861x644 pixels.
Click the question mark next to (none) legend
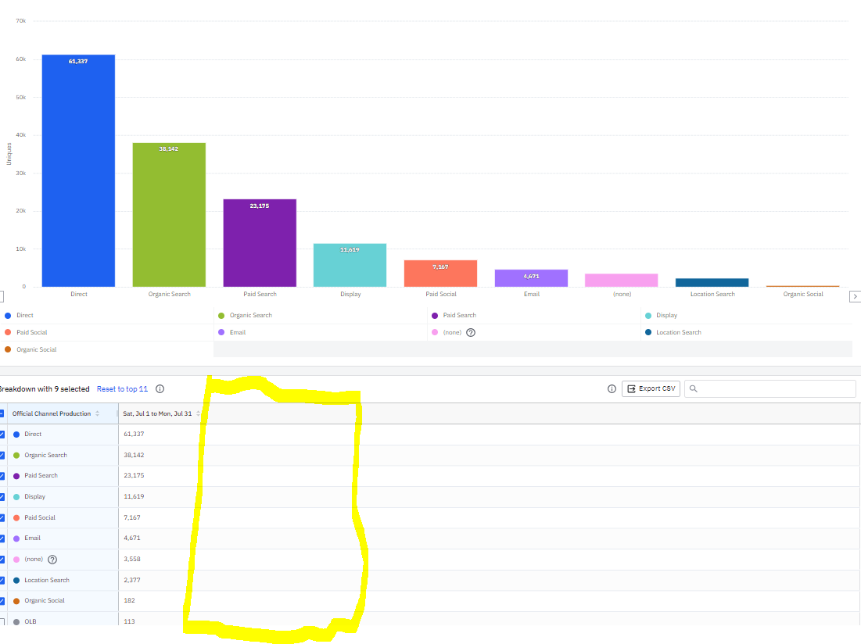tap(471, 332)
